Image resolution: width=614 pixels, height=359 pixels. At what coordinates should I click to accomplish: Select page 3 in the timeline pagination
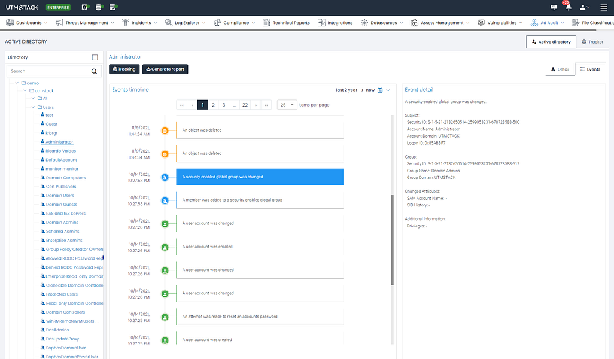(x=223, y=104)
